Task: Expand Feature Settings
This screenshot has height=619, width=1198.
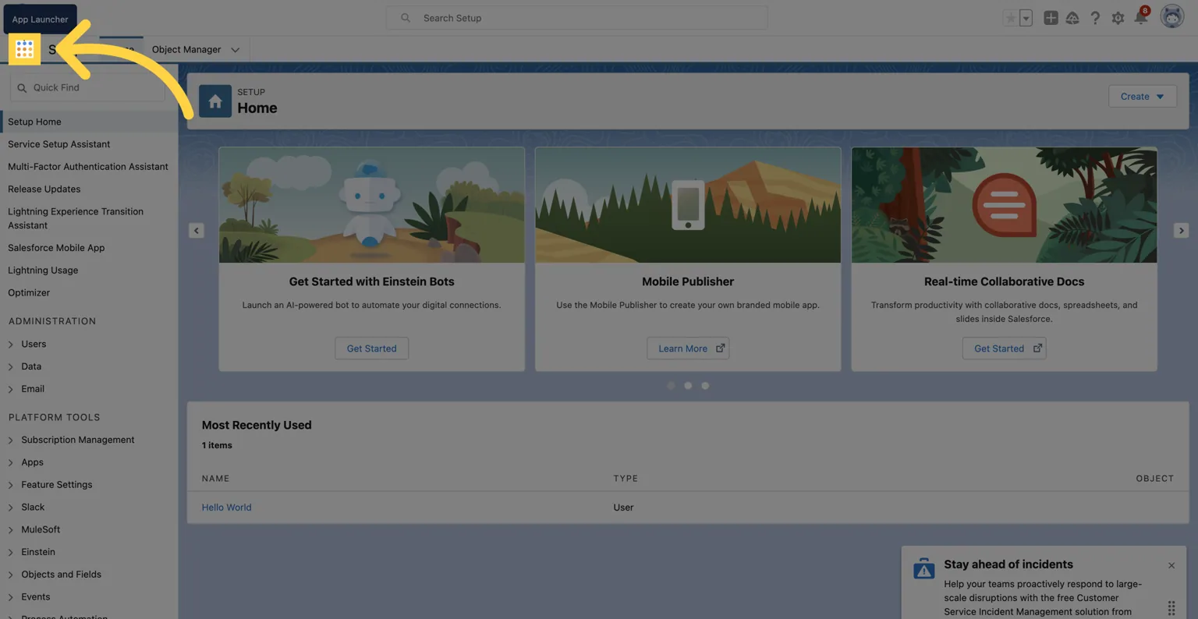Action: point(11,485)
